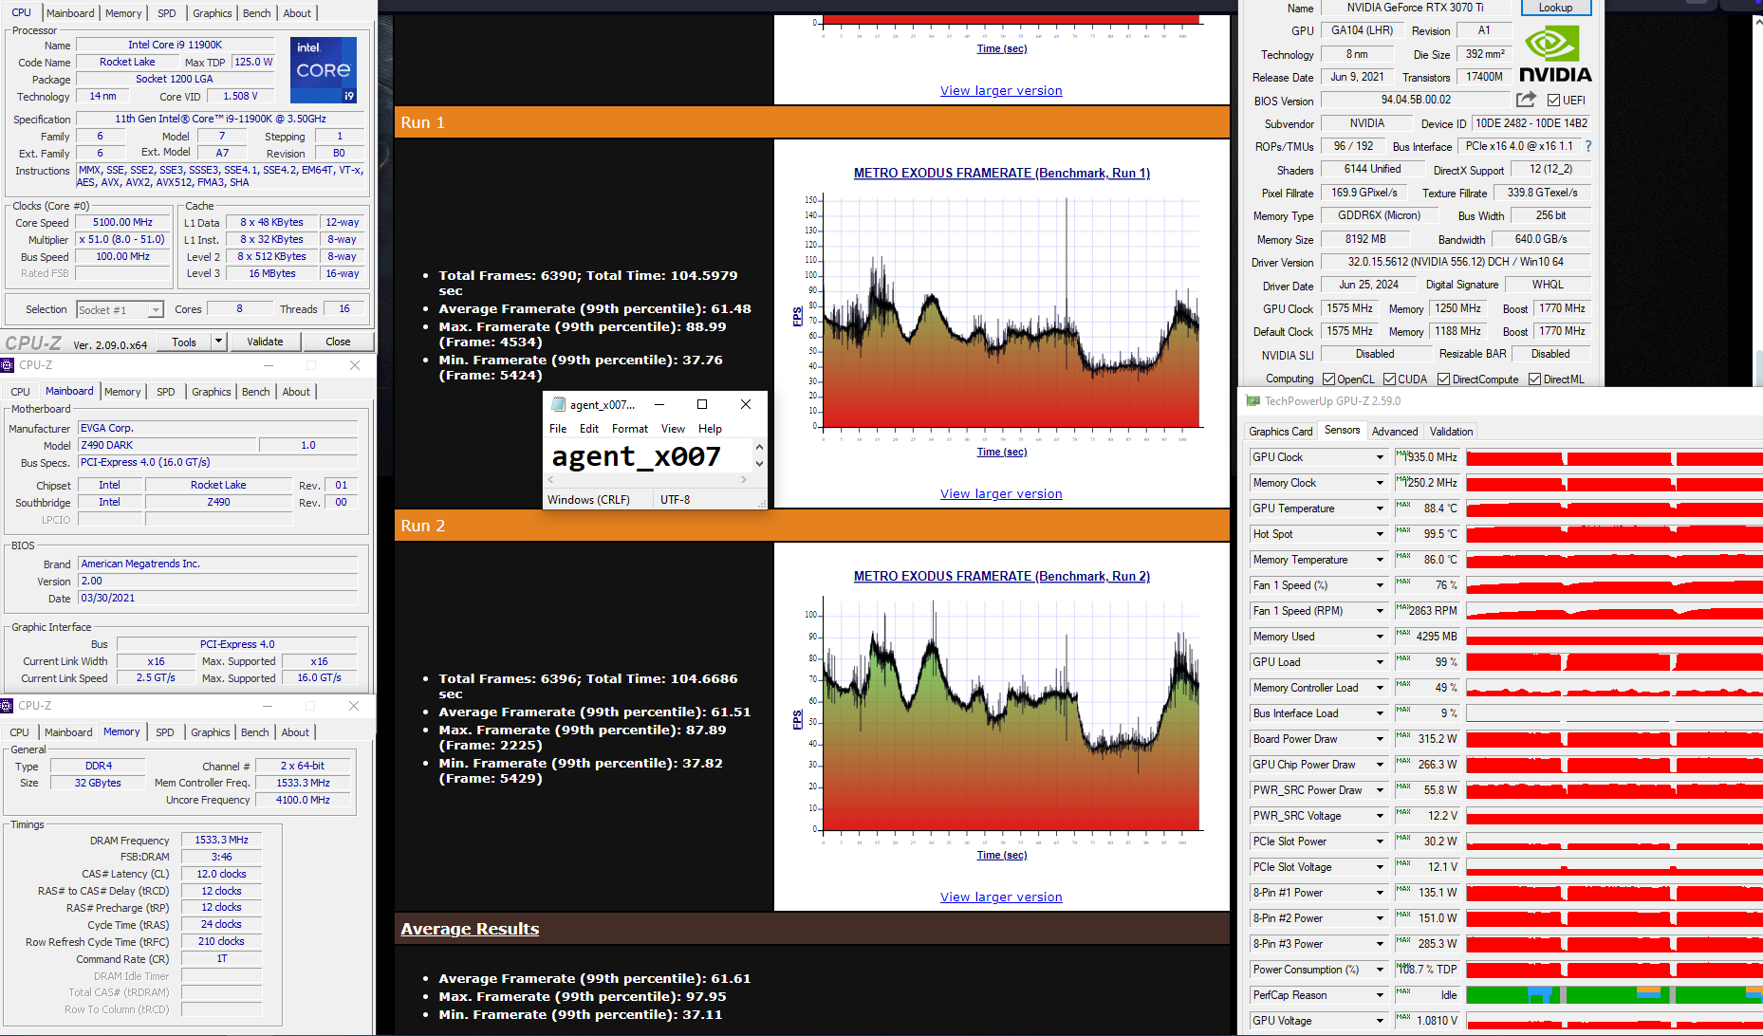The image size is (1763, 1036).
Task: Open the Format menu in Notepad
Action: (x=630, y=429)
